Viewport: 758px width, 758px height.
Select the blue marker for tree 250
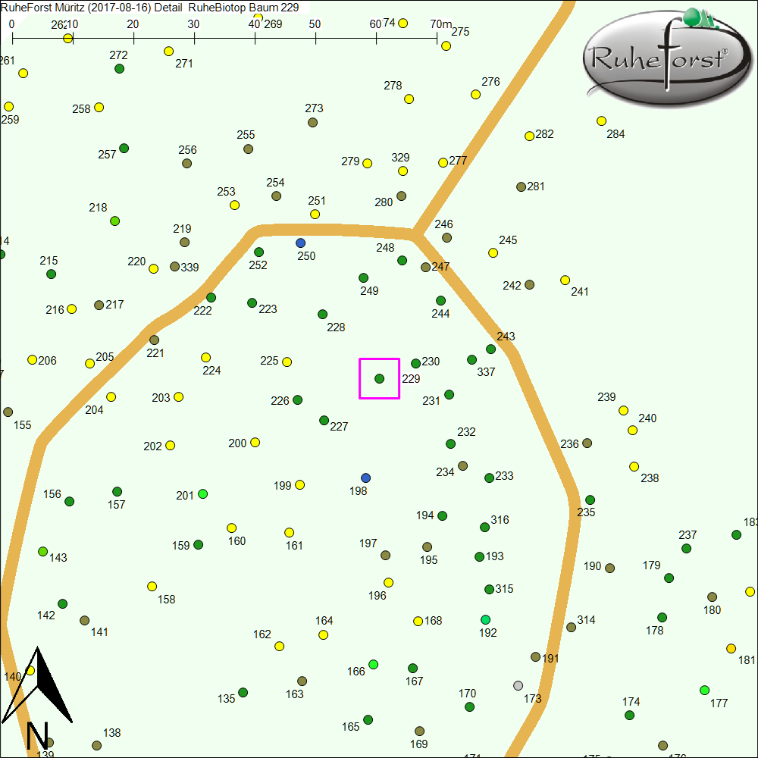coord(300,243)
